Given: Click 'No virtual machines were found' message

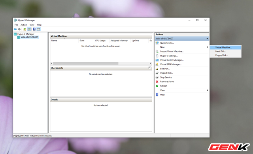Looking at the screenshot, I should point(101,46).
